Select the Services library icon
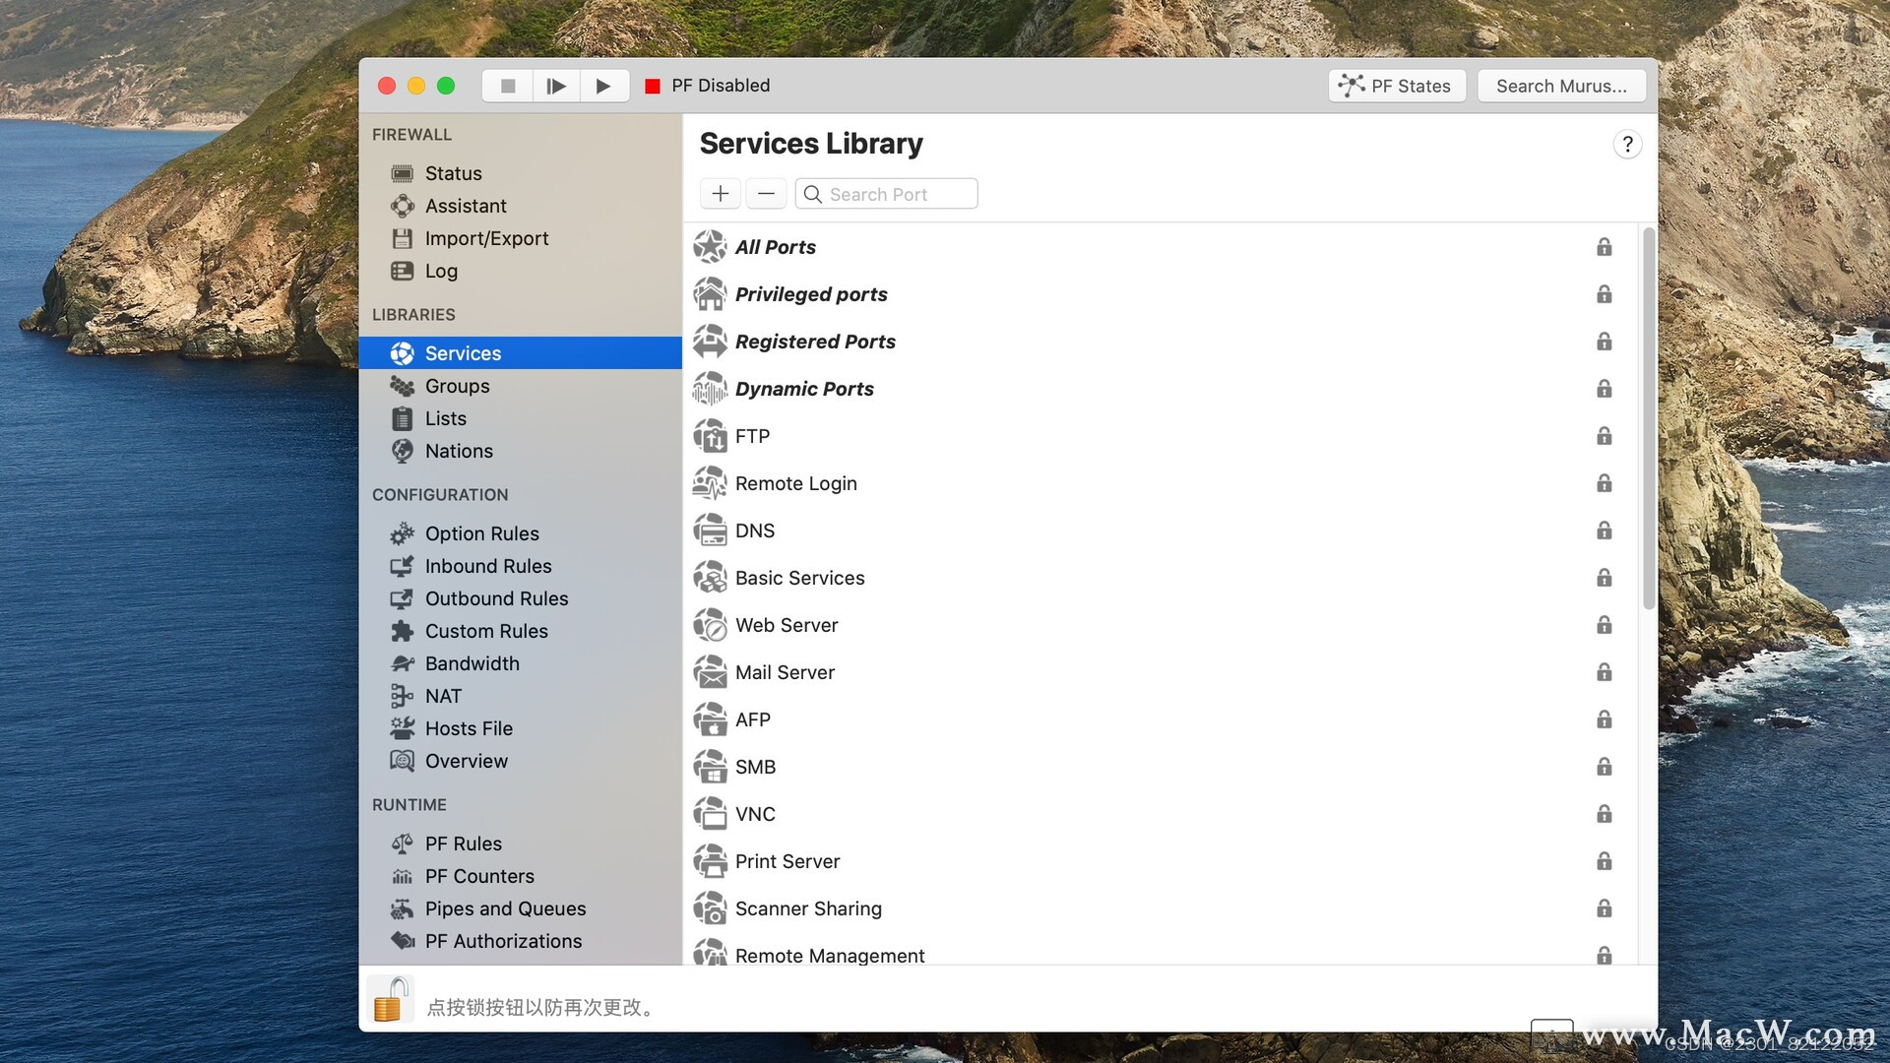Viewport: 1890px width, 1063px height. tap(403, 352)
